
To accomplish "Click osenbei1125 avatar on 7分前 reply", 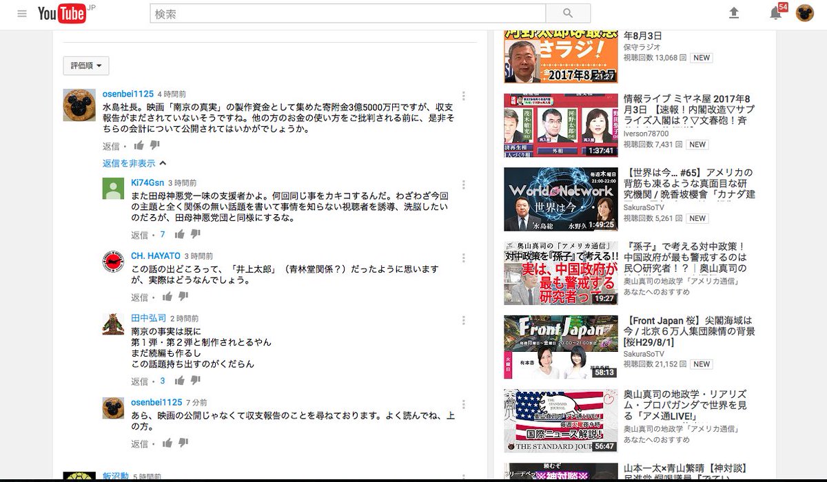I will (113, 408).
